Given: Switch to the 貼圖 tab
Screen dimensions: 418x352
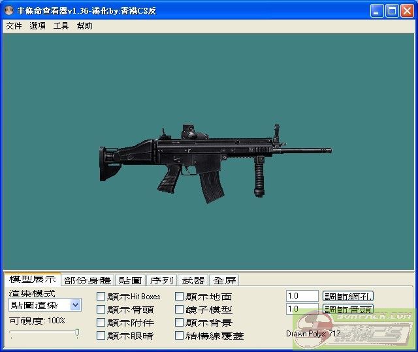Looking at the screenshot, I should (x=131, y=280).
